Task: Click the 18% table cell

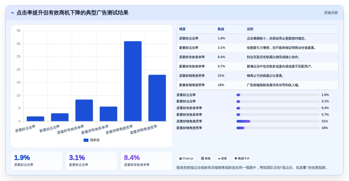Action: click(x=221, y=85)
